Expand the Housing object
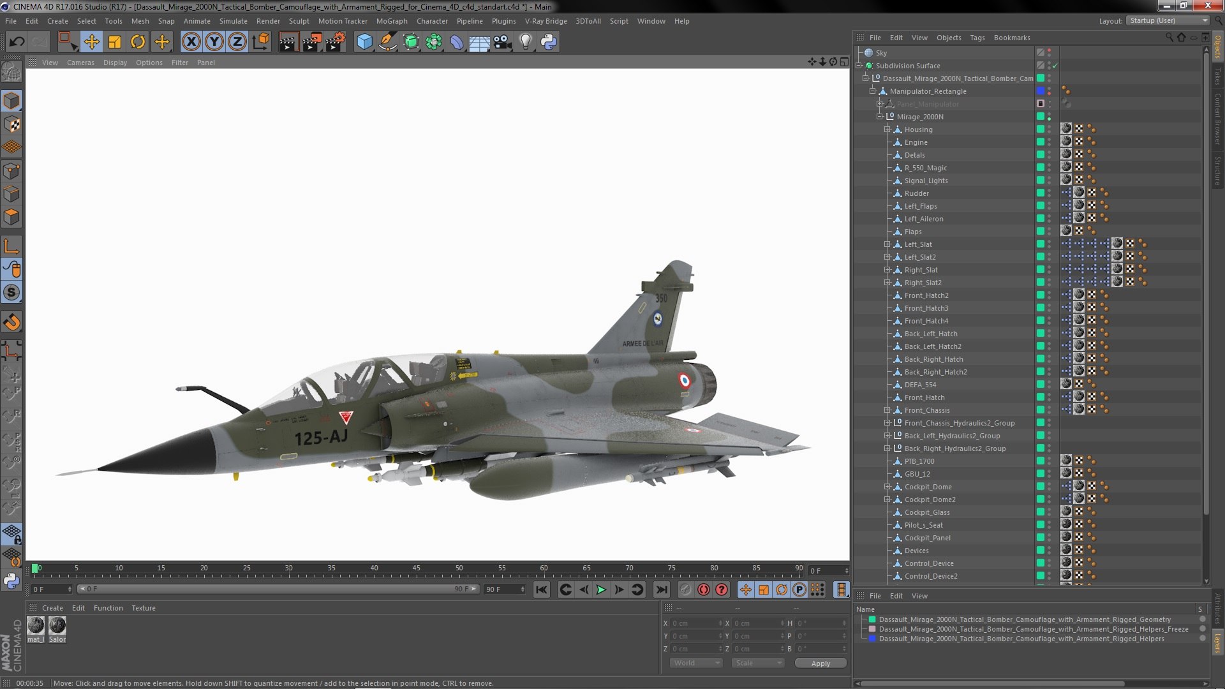 tap(887, 130)
